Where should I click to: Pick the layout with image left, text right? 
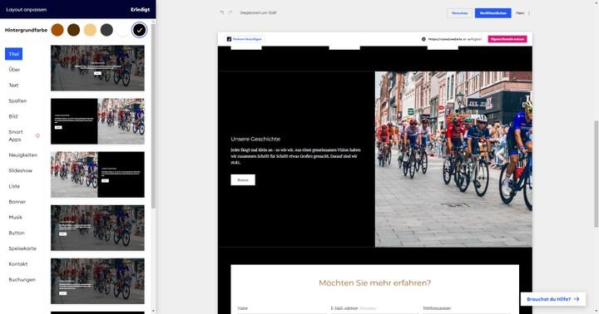point(97,174)
